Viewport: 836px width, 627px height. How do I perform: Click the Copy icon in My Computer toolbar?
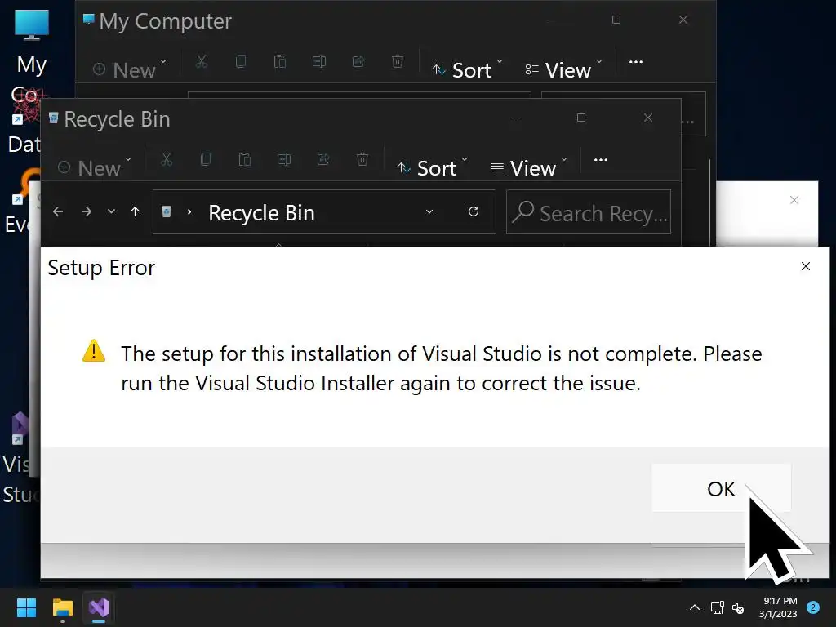[x=241, y=61]
